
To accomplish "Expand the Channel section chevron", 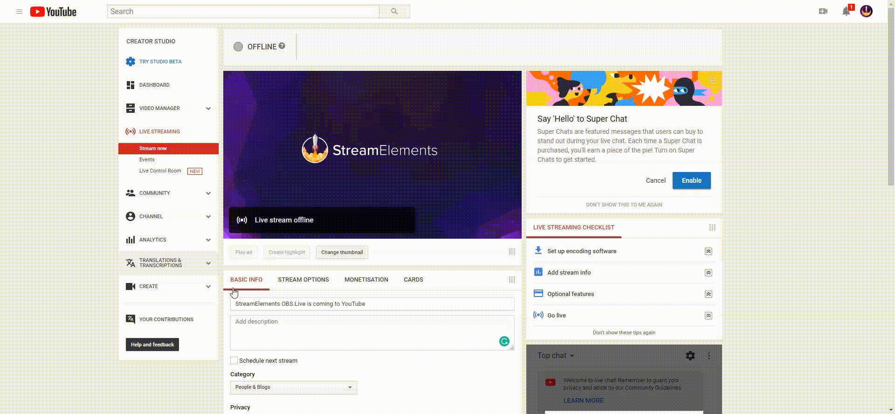I will (x=208, y=216).
